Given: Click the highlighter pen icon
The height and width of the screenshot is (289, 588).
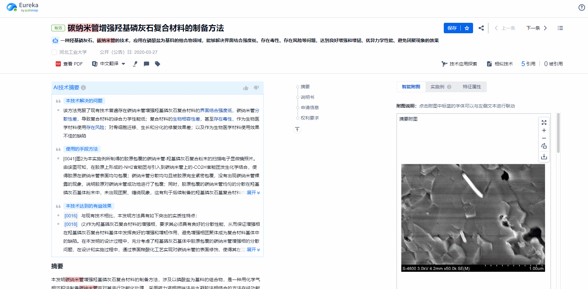Looking at the screenshot, I should [135, 64].
